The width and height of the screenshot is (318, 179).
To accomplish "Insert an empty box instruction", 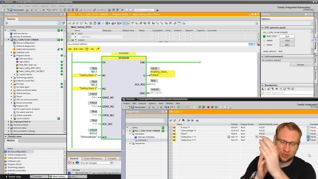I will pos(87,49).
